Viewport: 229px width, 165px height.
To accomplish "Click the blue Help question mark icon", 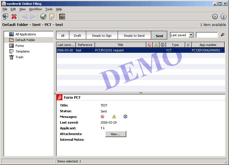I will 224,17.
